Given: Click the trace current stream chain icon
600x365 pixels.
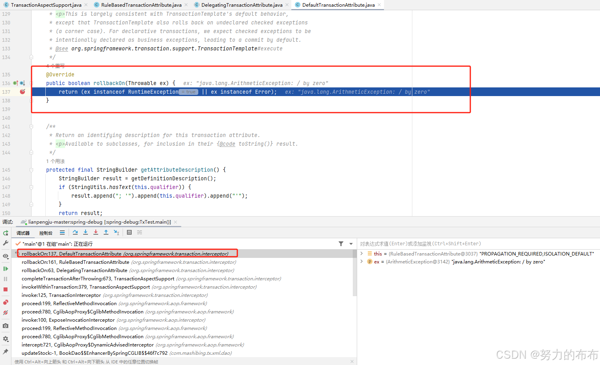Looking at the screenshot, I should point(140,233).
